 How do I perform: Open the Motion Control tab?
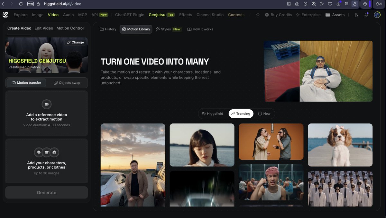point(70,28)
